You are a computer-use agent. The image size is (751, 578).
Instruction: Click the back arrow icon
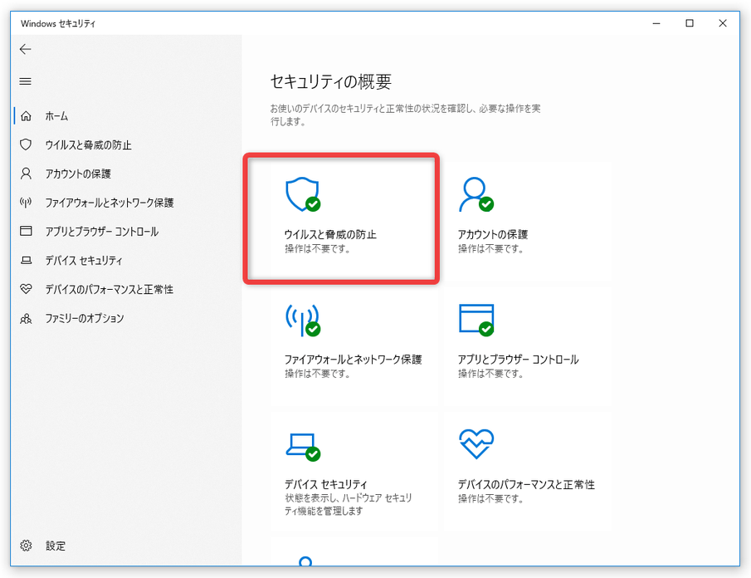point(26,49)
